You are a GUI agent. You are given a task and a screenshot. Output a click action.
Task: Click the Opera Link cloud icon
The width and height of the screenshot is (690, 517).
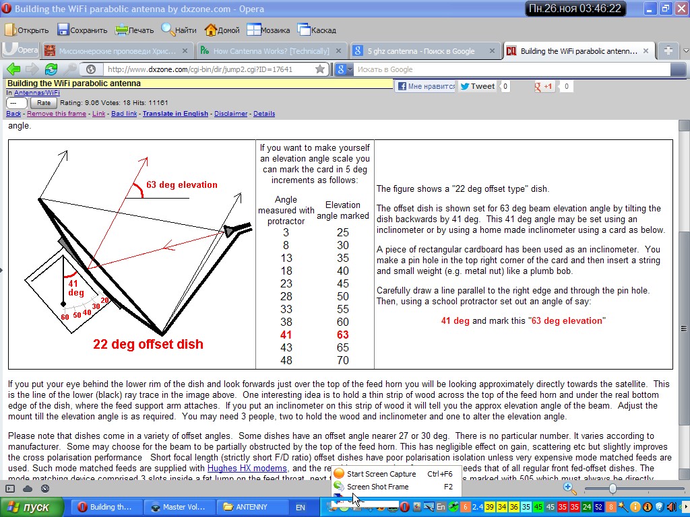(x=27, y=489)
